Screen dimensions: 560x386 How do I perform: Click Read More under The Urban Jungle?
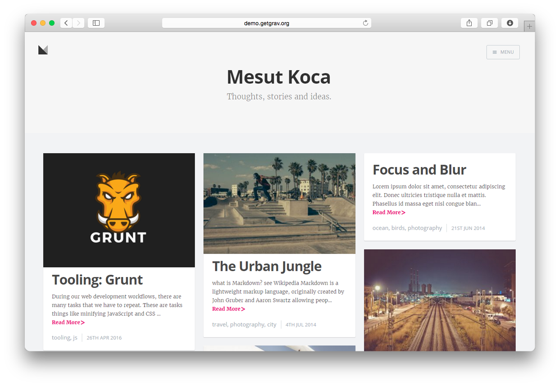228,309
